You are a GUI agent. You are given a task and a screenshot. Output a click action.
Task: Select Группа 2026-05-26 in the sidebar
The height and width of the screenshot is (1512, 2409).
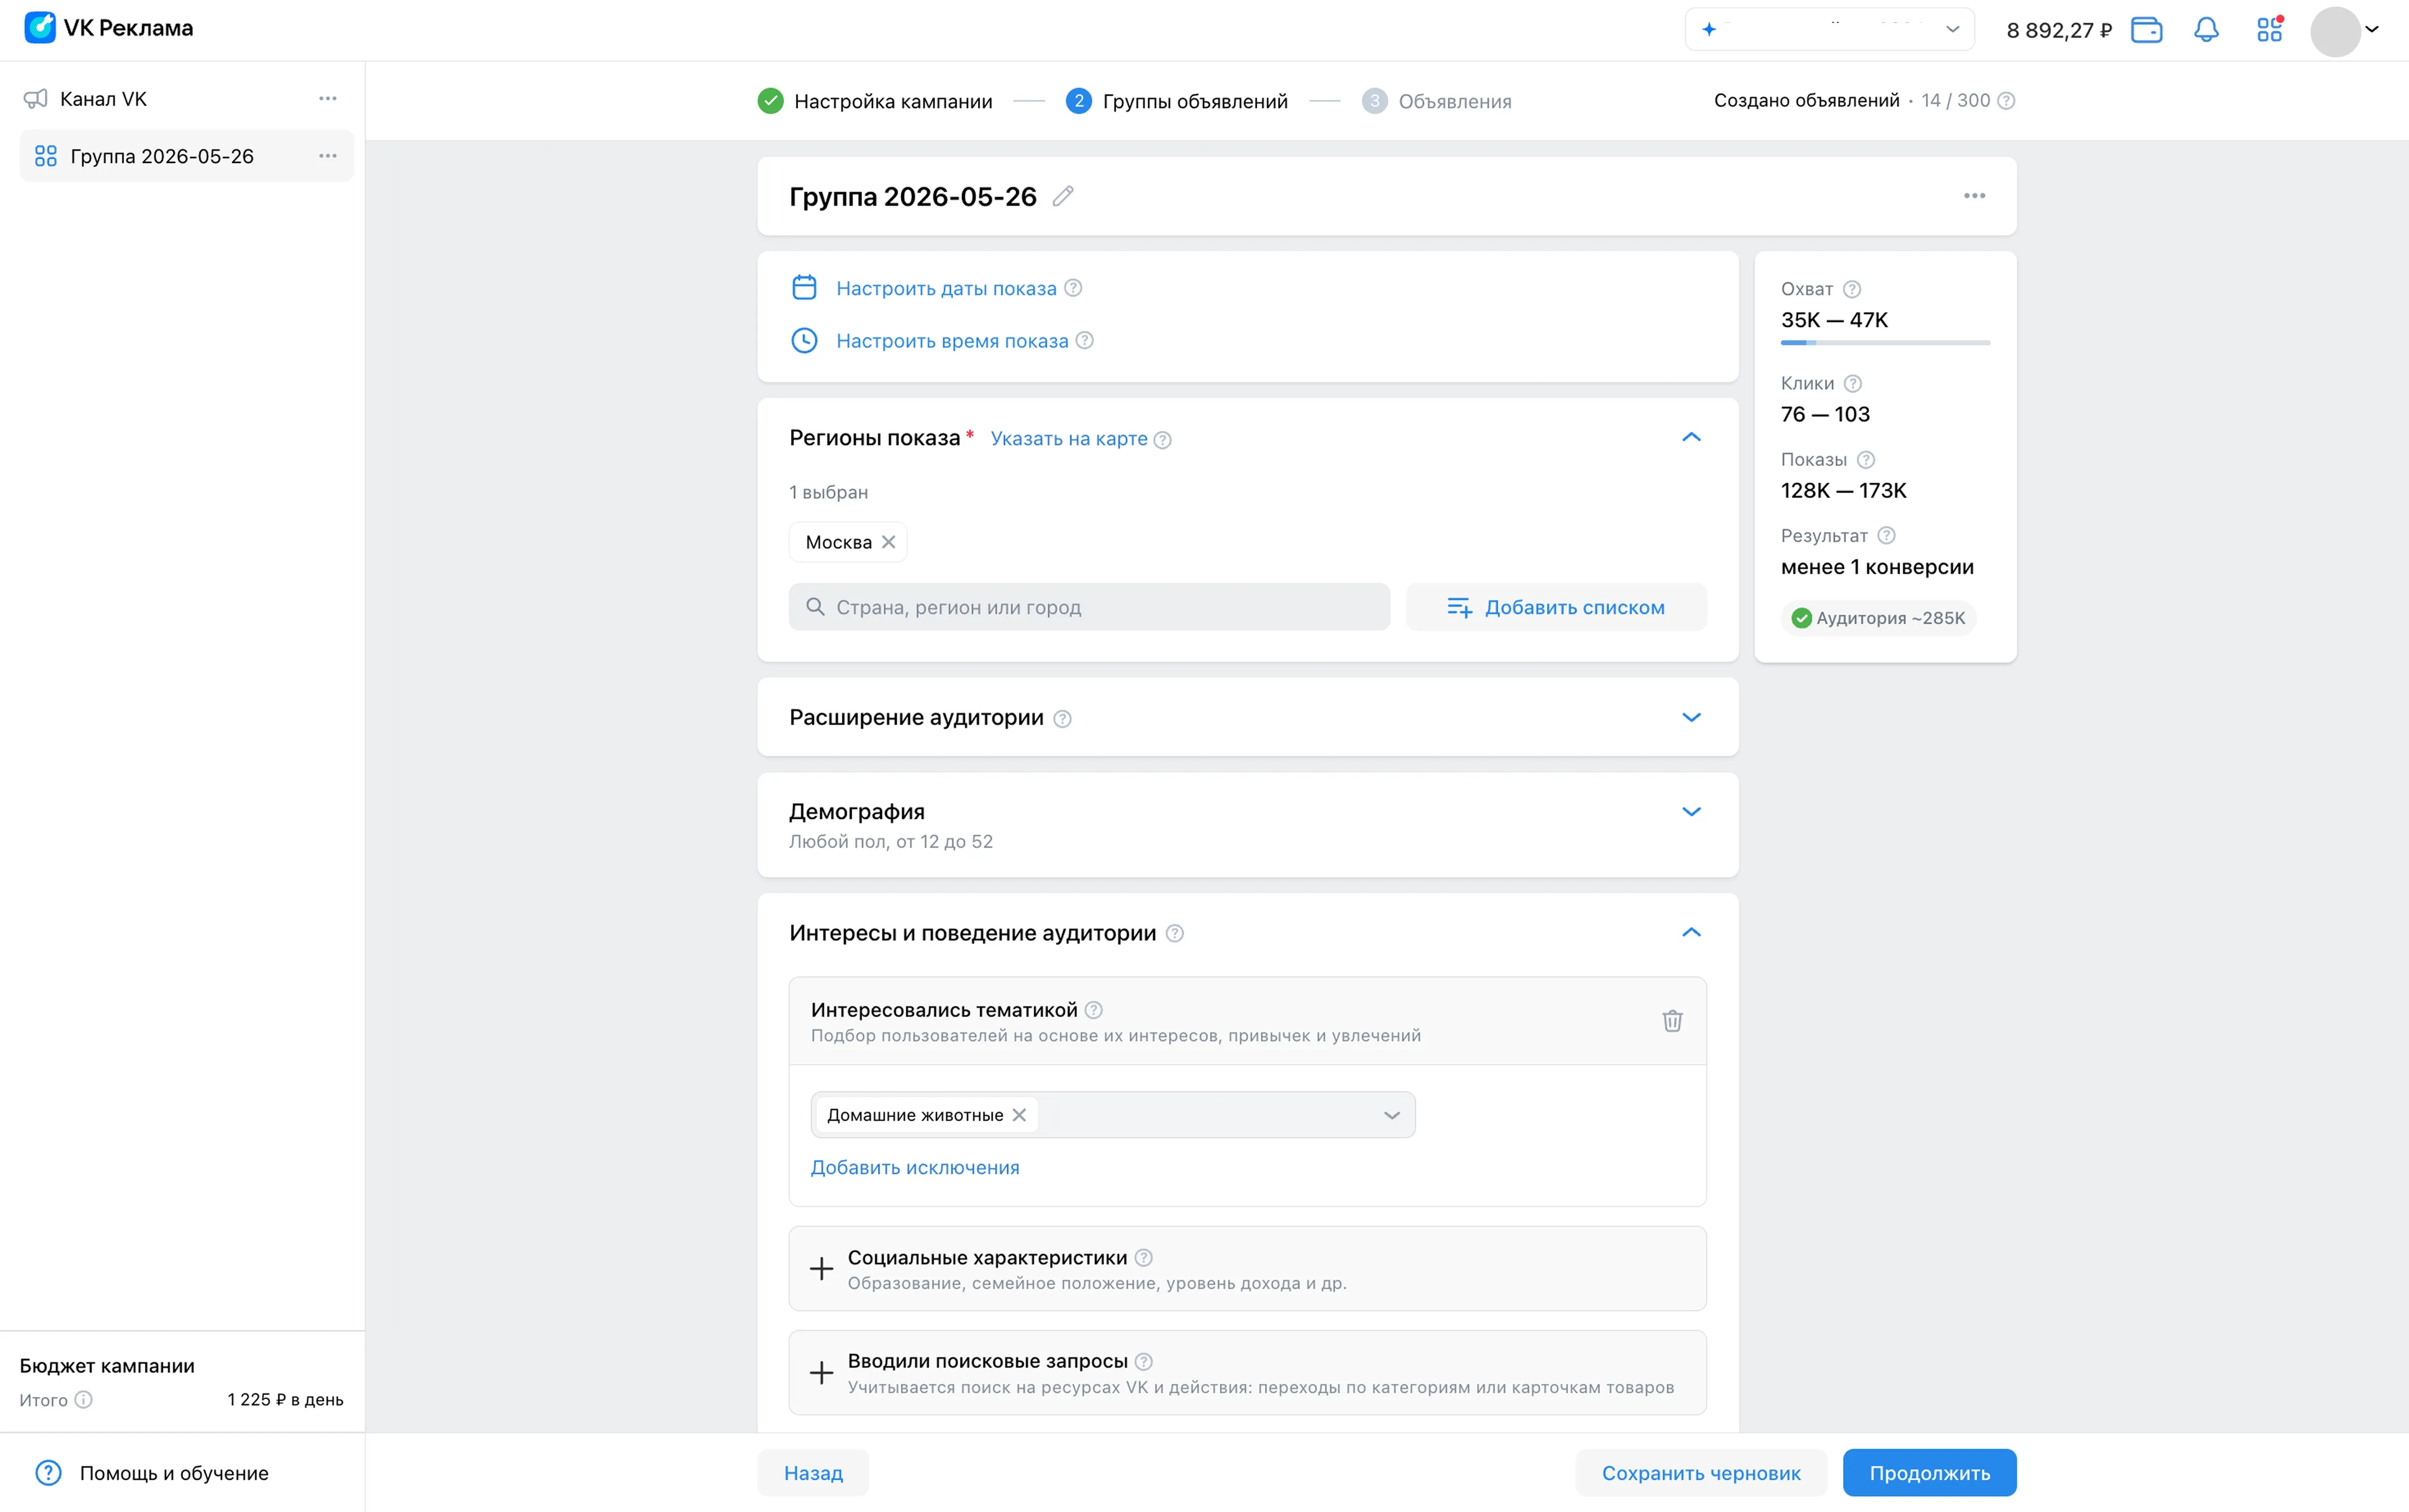pyautogui.click(x=186, y=156)
